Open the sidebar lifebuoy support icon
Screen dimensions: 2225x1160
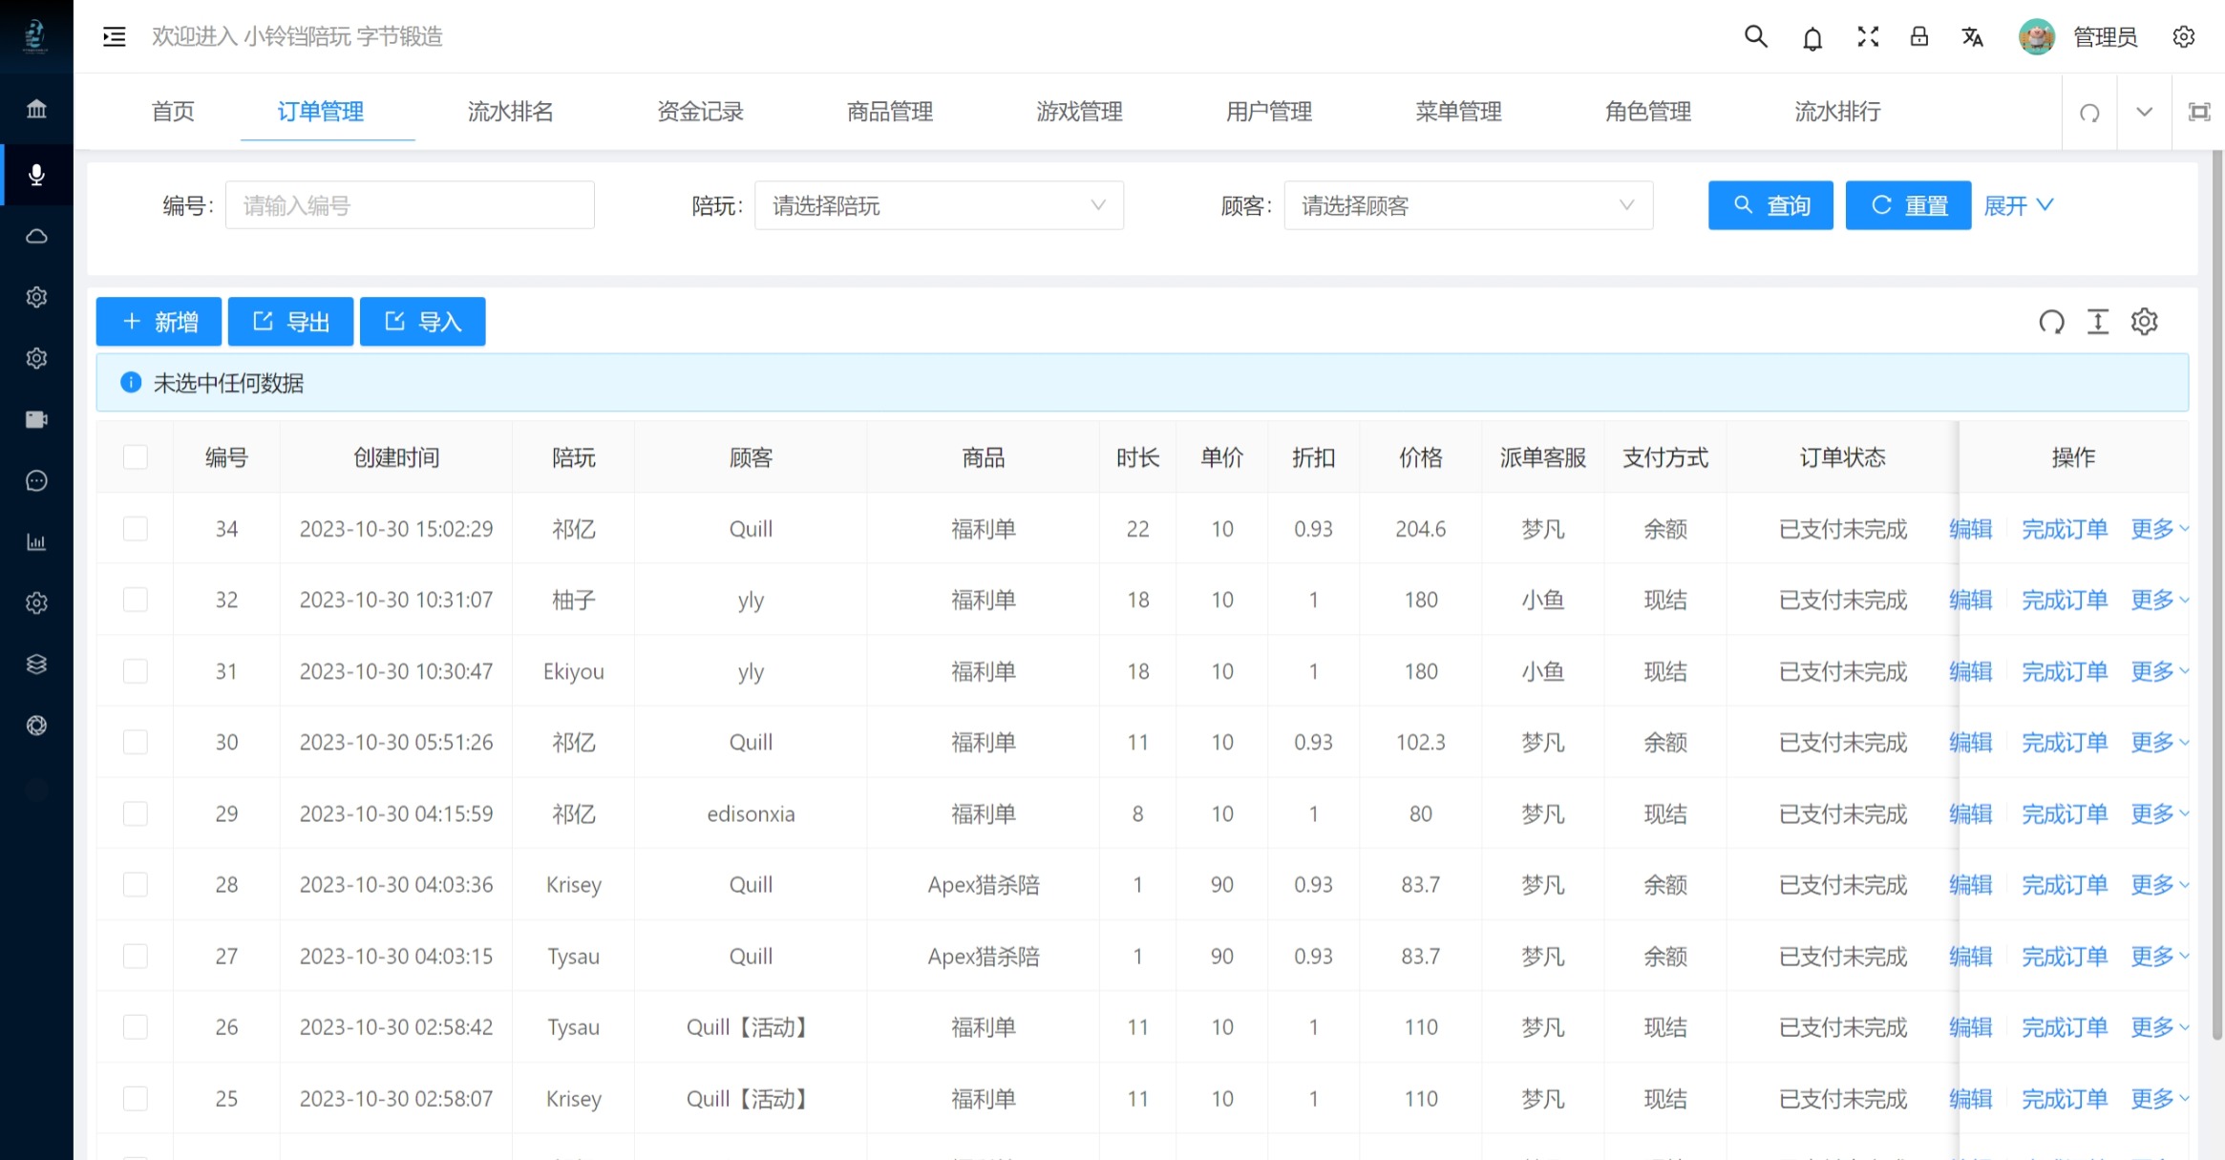(x=36, y=725)
